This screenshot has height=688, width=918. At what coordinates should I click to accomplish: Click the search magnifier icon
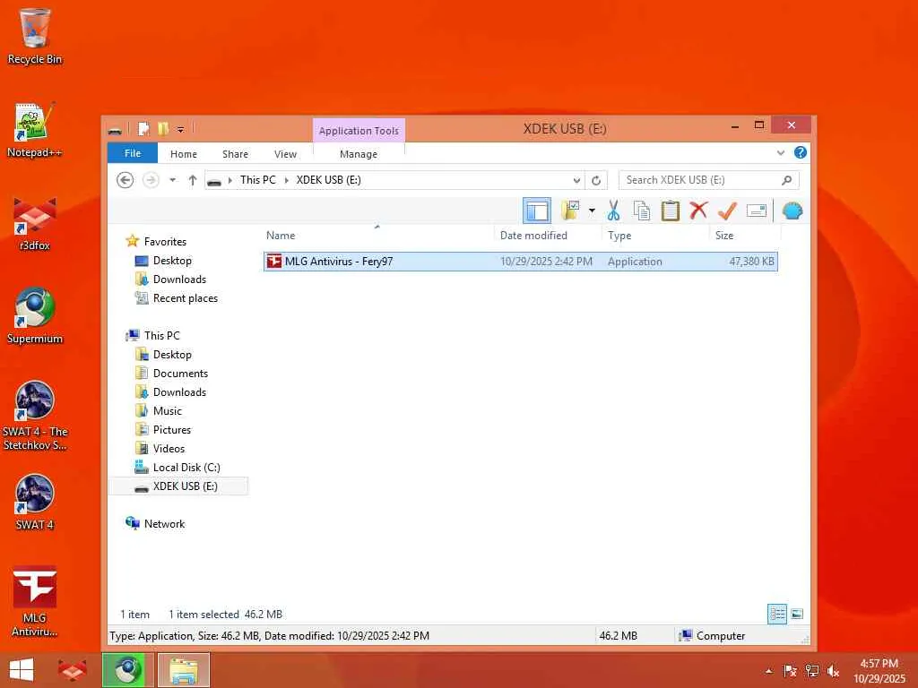click(787, 180)
